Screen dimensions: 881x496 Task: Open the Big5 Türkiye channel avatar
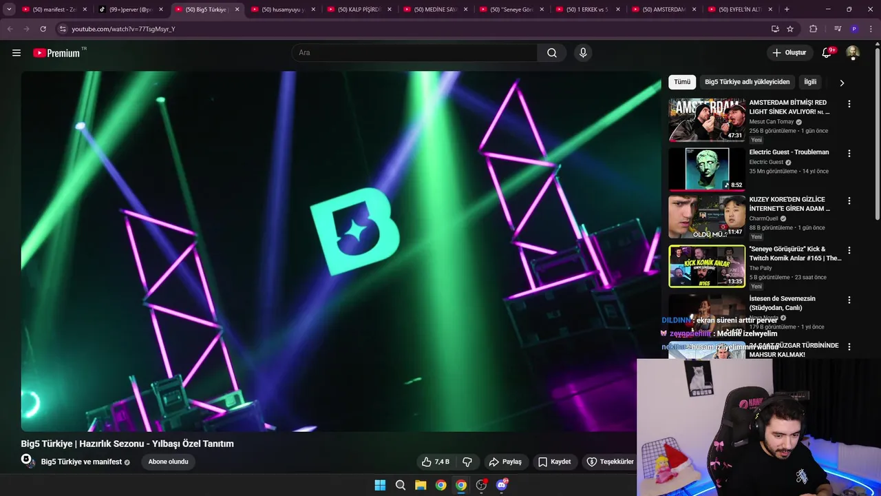[27, 460]
